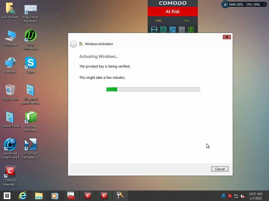Close the Windows Activation dialog
Screen dimensions: 269x201
[227, 37]
